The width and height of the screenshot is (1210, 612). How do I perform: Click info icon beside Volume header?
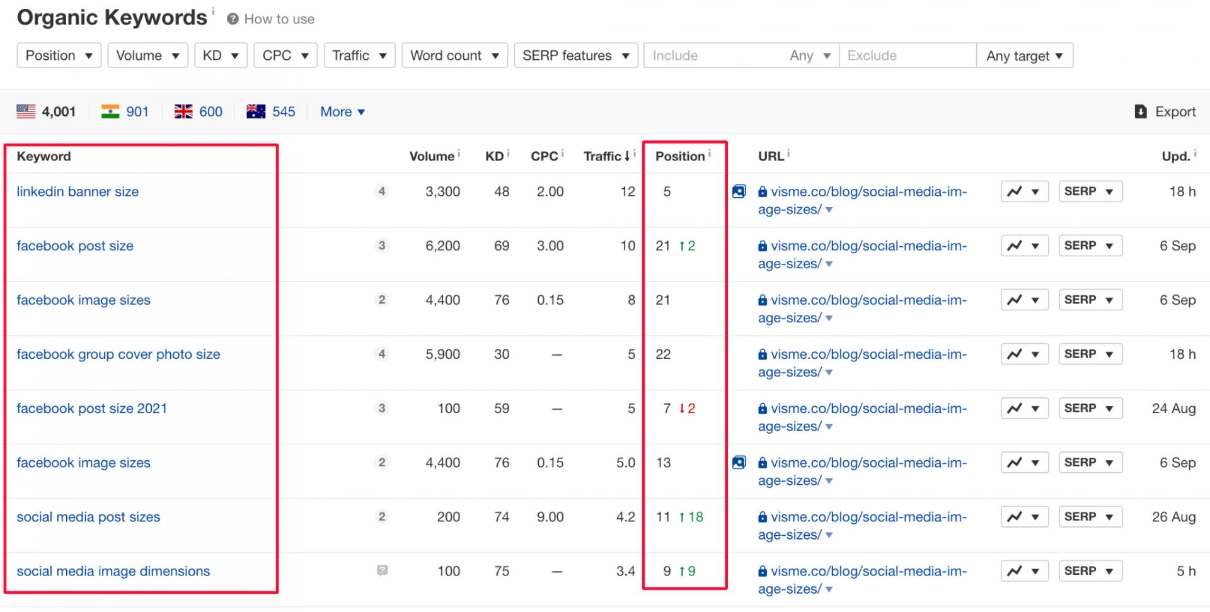pyautogui.click(x=459, y=153)
